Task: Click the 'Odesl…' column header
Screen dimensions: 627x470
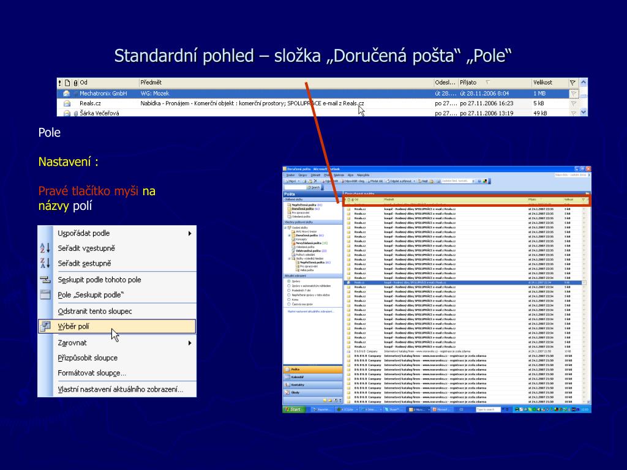Action: click(x=446, y=83)
